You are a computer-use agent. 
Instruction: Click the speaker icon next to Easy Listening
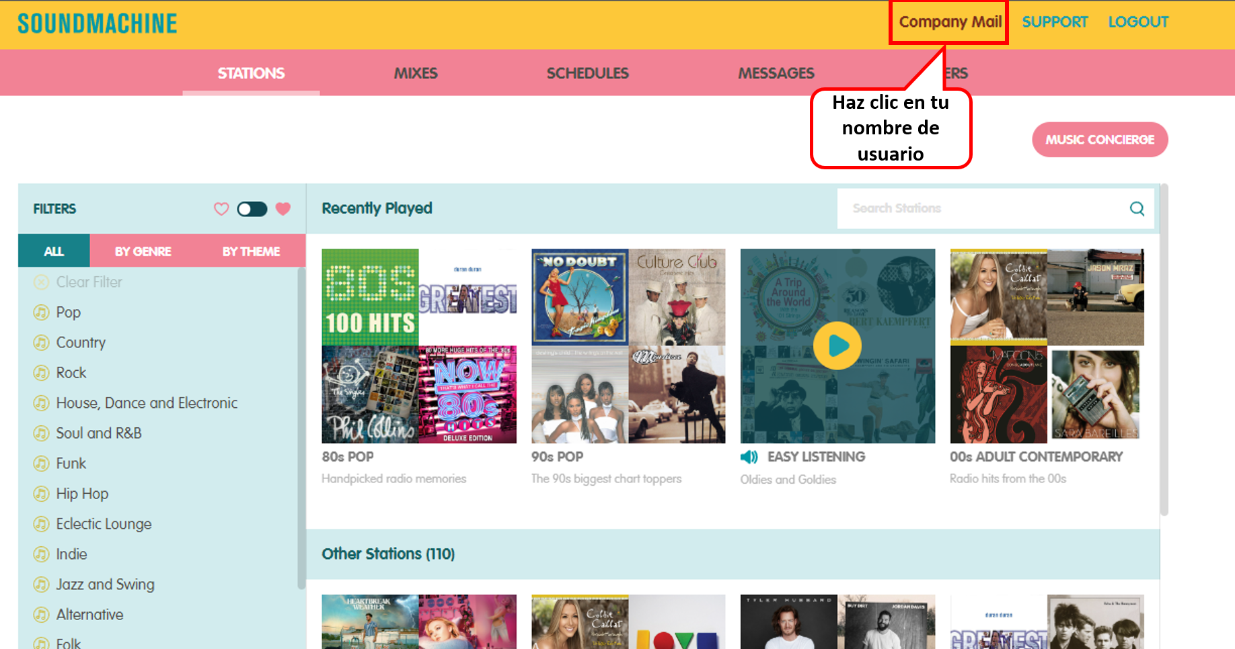click(749, 457)
